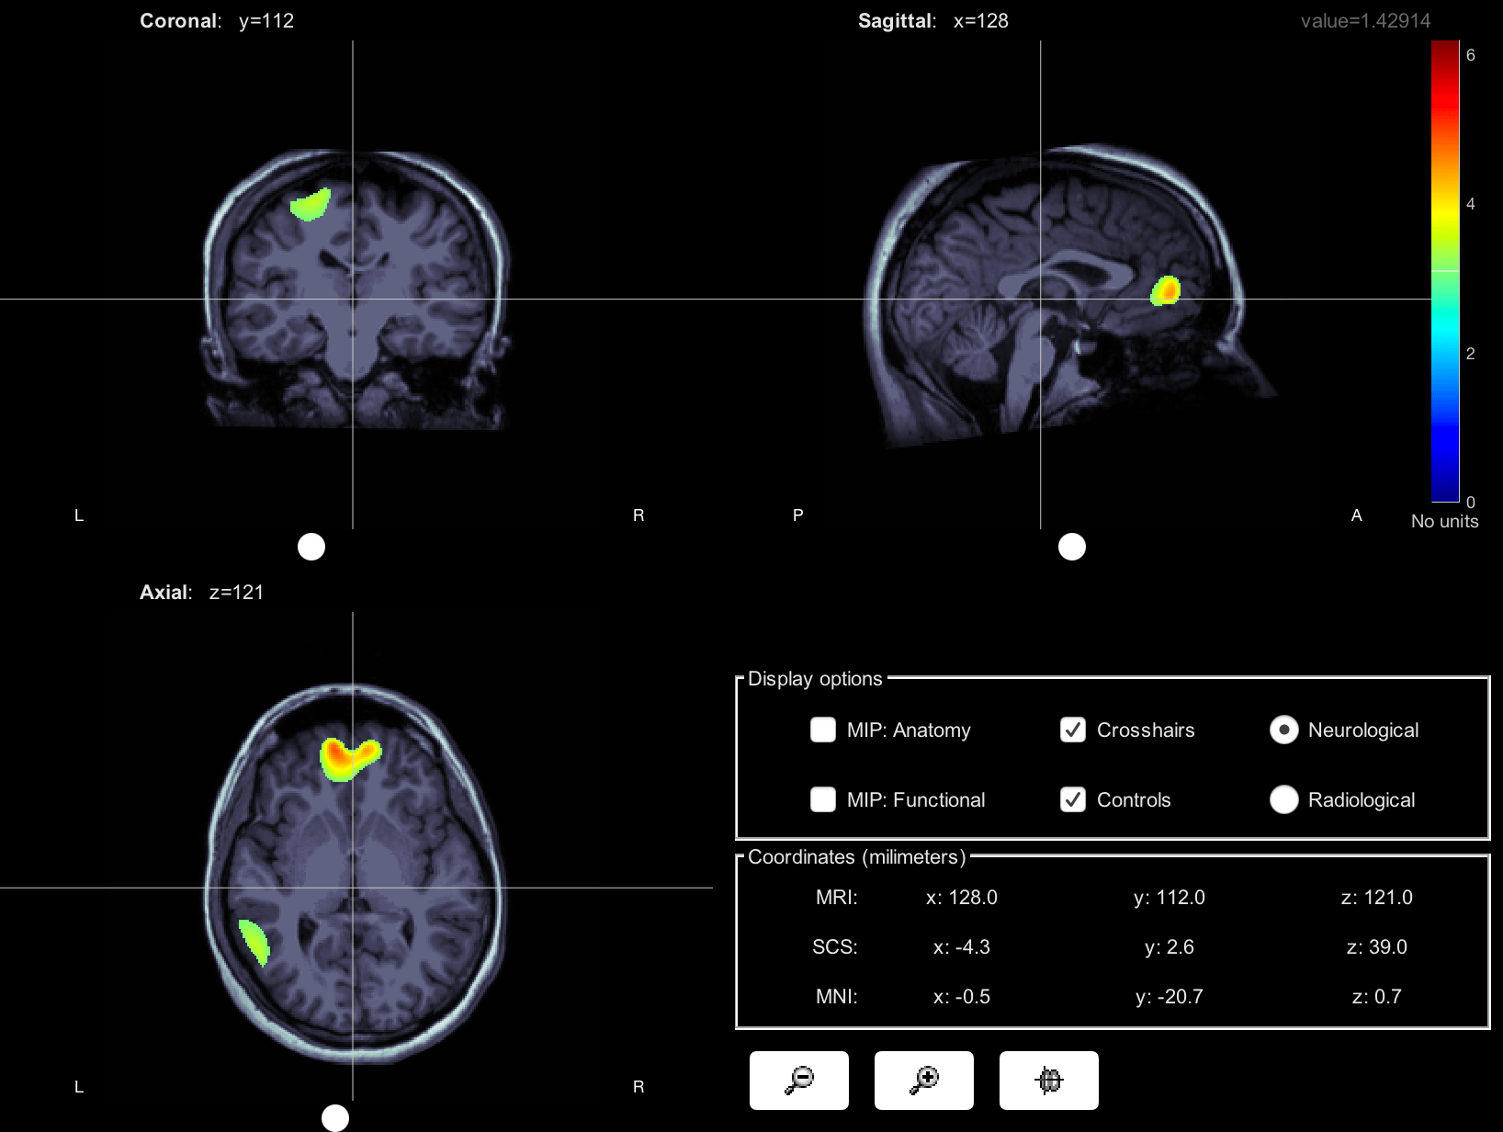Image resolution: width=1503 pixels, height=1132 pixels.
Task: Click the zoom in magnifier button
Action: point(924,1081)
